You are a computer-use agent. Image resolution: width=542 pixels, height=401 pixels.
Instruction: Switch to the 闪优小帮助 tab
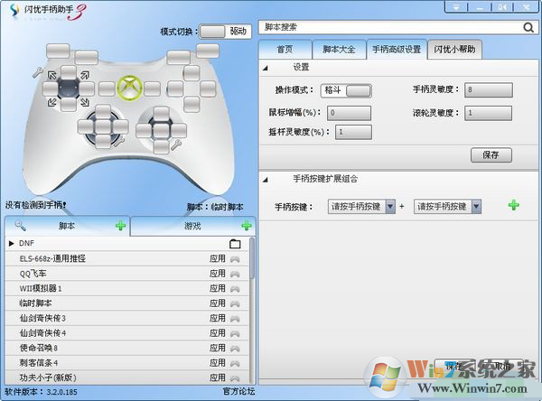tap(454, 50)
